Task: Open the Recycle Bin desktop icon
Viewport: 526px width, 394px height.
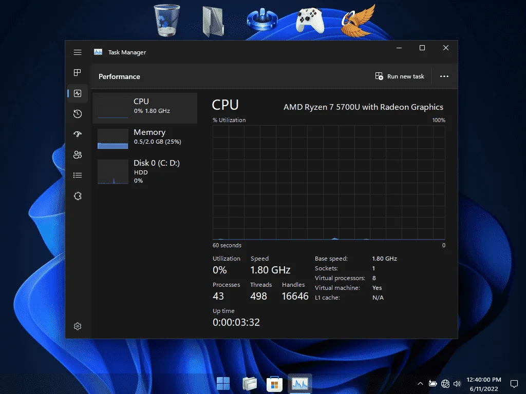Action: click(x=167, y=20)
